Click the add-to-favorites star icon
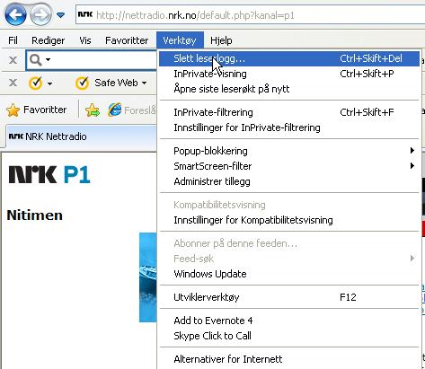 93,110
